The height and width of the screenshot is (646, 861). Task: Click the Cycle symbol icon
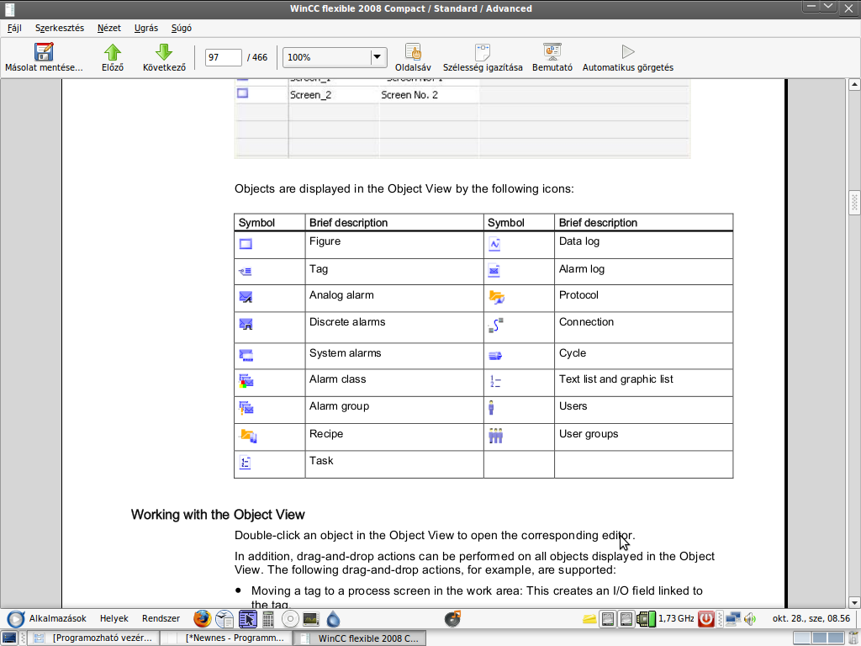pyautogui.click(x=494, y=356)
